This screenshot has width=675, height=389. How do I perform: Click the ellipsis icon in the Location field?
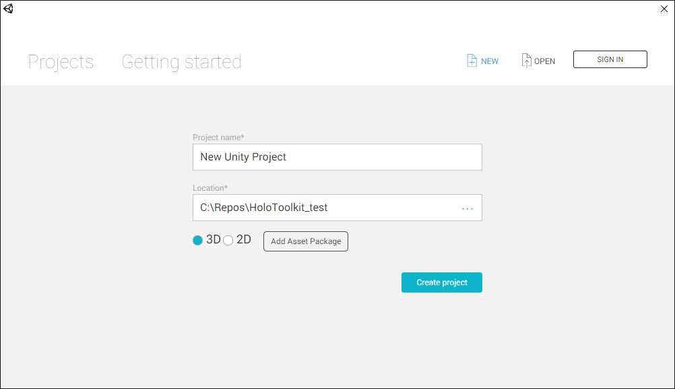tap(468, 208)
